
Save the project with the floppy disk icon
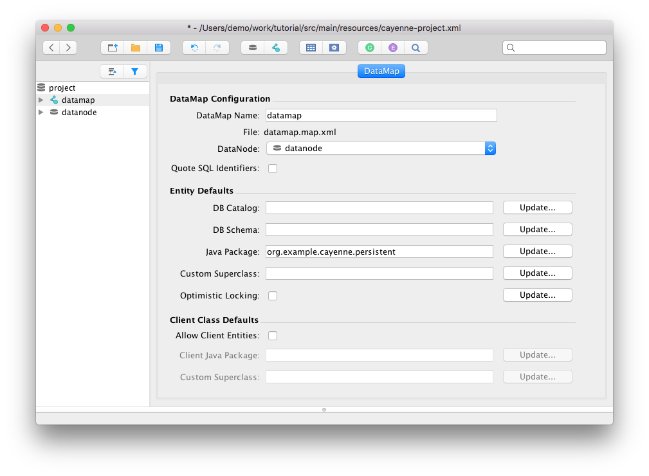click(158, 48)
